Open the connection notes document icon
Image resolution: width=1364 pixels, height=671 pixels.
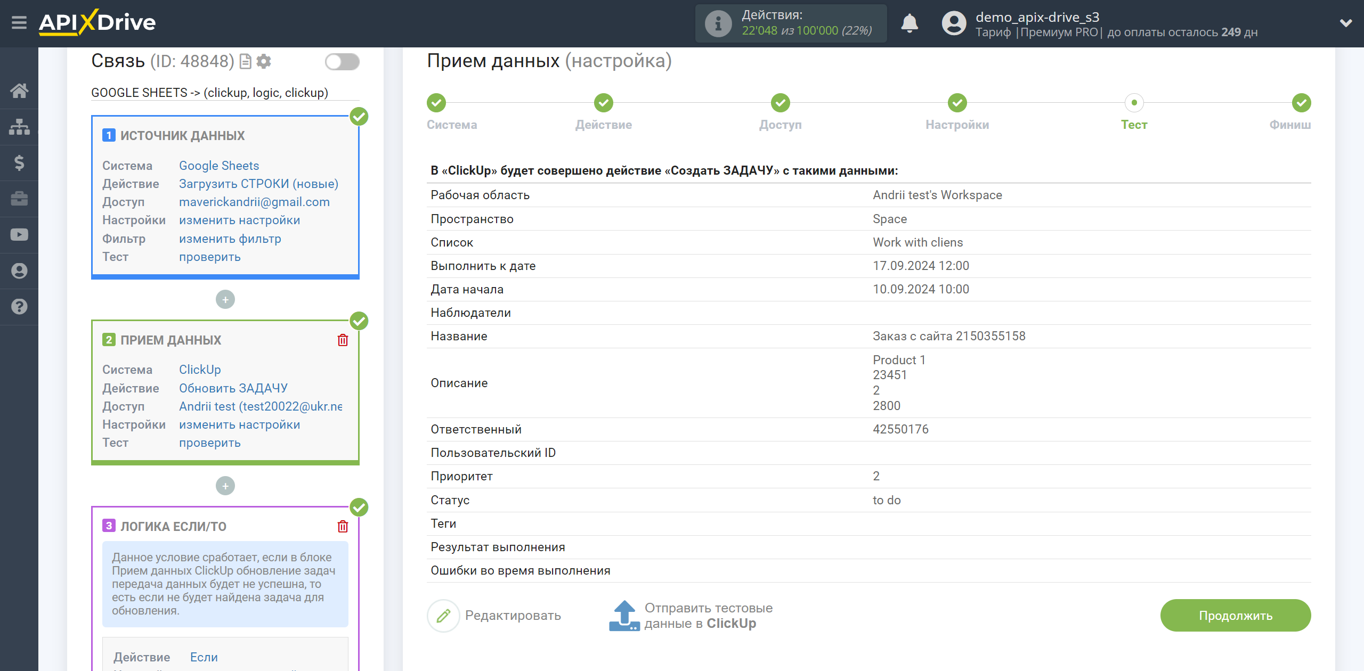246,62
